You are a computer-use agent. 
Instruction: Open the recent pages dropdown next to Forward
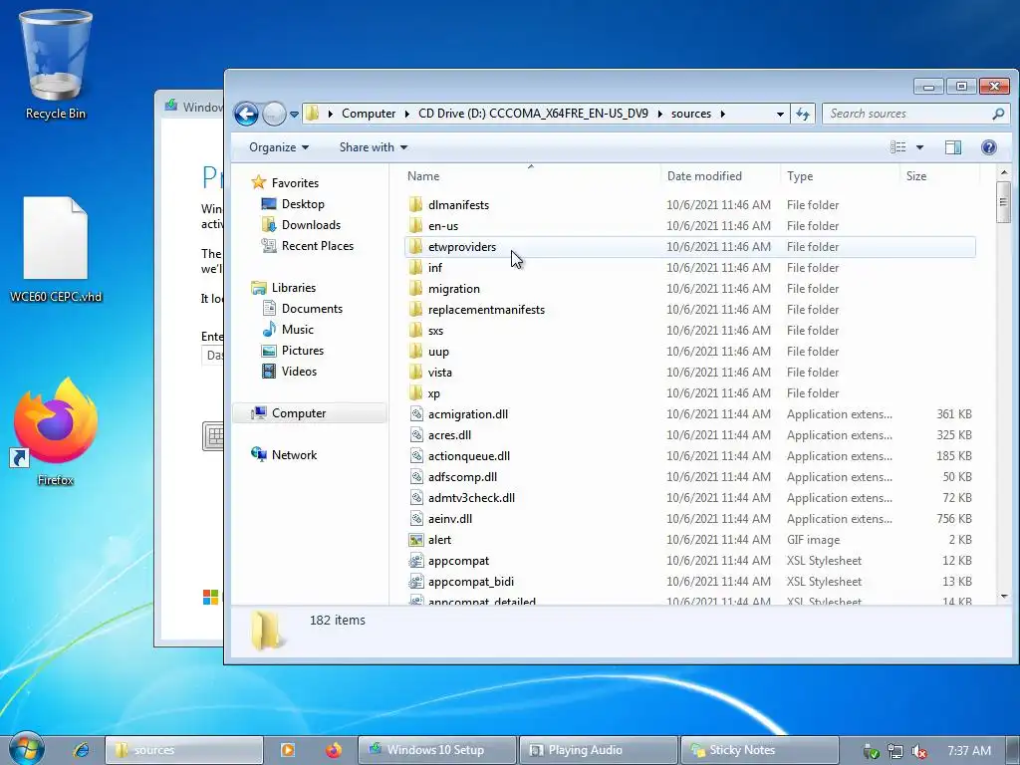pyautogui.click(x=294, y=115)
